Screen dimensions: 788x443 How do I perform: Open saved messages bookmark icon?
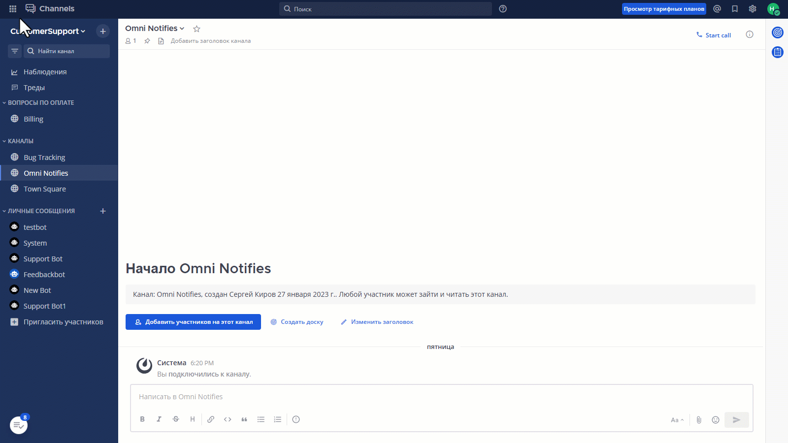[735, 9]
